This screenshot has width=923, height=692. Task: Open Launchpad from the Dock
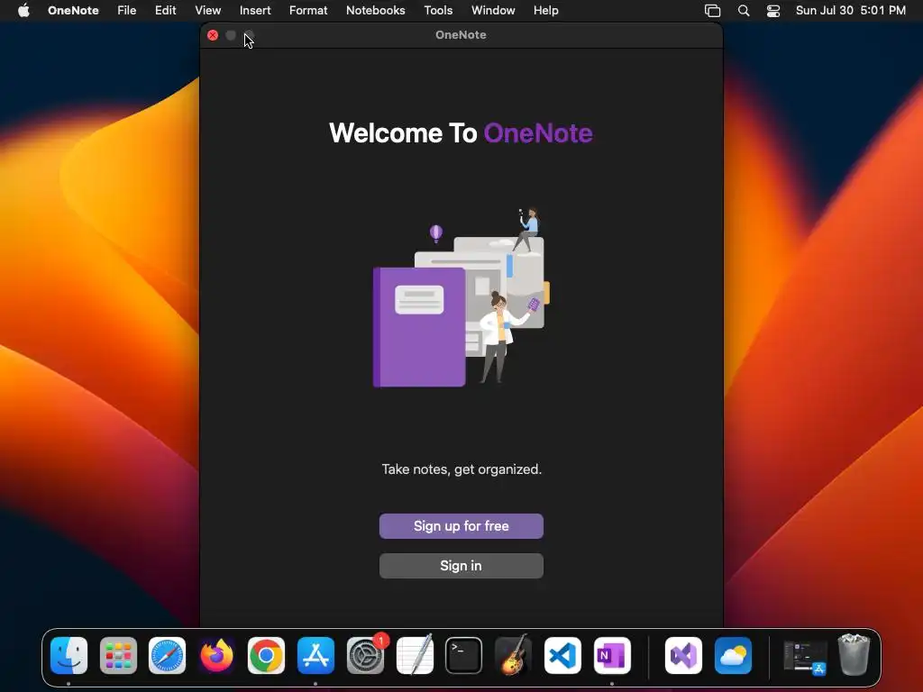pyautogui.click(x=118, y=656)
